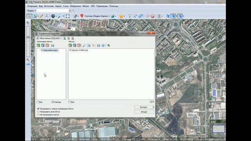Screen dimensions: 251x141
Task: Open the Карты menu
Action: (58, 6)
